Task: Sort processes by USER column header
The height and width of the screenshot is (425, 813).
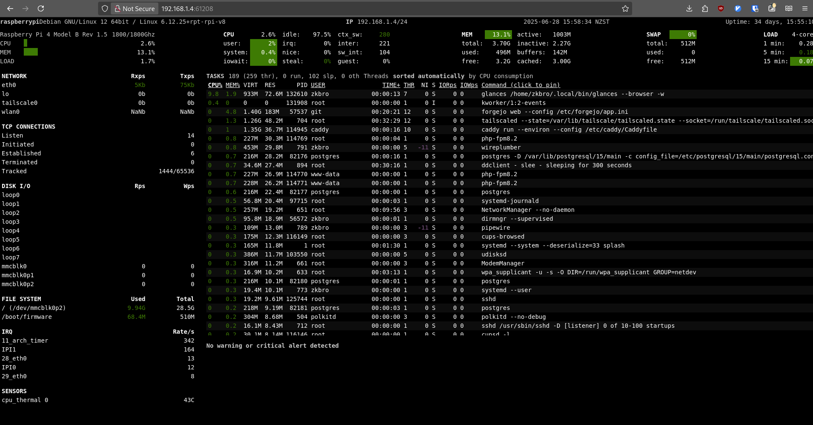Action: (x=318, y=85)
